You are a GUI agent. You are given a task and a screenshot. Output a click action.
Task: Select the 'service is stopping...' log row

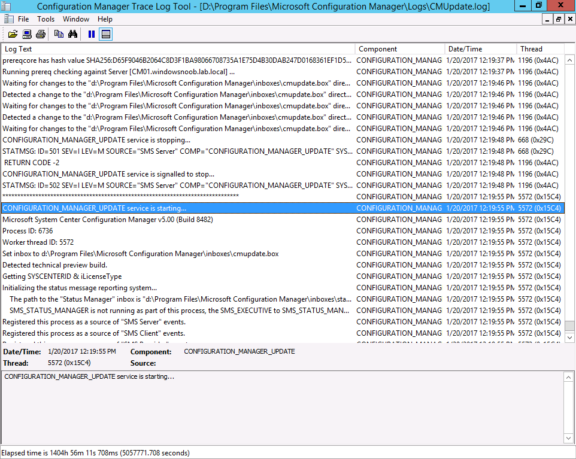pyautogui.click(x=283, y=140)
